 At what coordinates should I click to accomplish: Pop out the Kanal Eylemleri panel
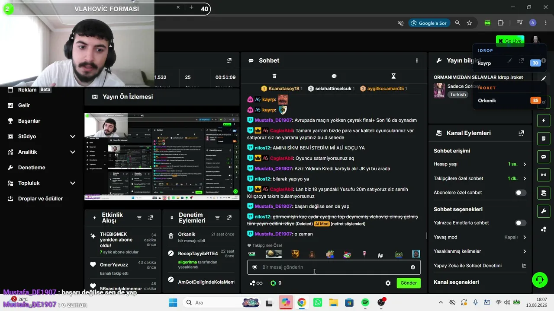tap(521, 133)
